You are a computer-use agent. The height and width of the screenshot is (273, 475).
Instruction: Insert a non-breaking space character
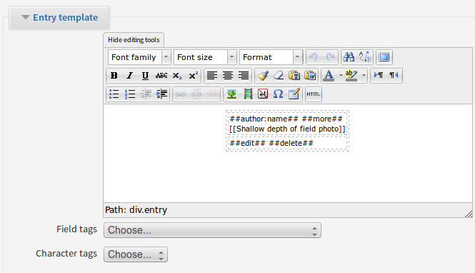(263, 94)
